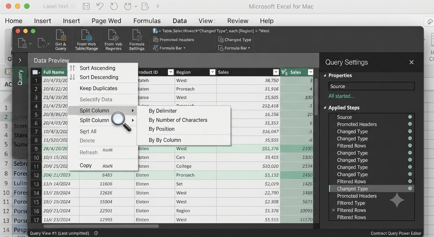This screenshot has width=434, height=237.
Task: Click the X beside Filtered Rows step
Action: pos(333,210)
